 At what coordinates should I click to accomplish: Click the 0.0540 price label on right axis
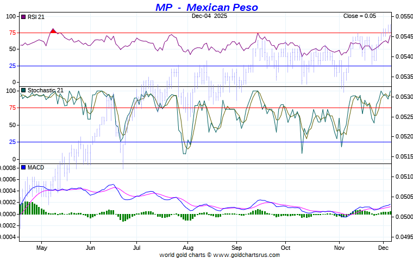[404, 56]
